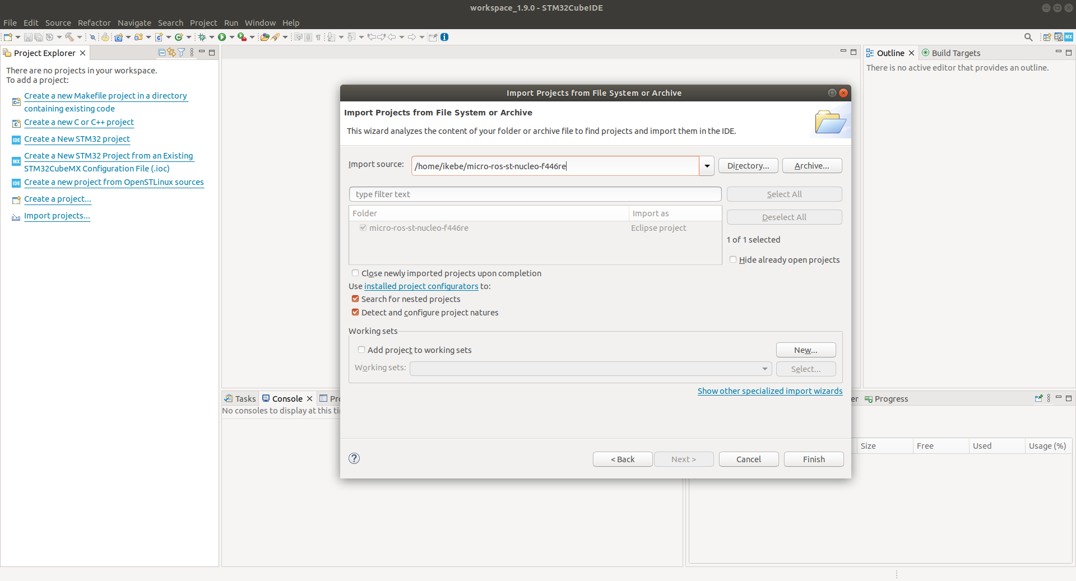Click the green bug Debug icon
Screen dimensions: 1076x581
(x=202, y=37)
